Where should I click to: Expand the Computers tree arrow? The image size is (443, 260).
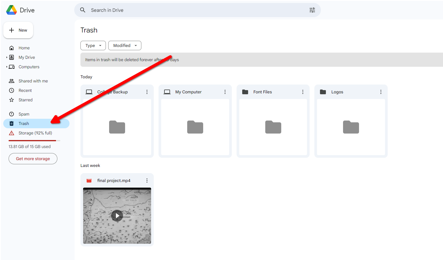tap(7, 67)
